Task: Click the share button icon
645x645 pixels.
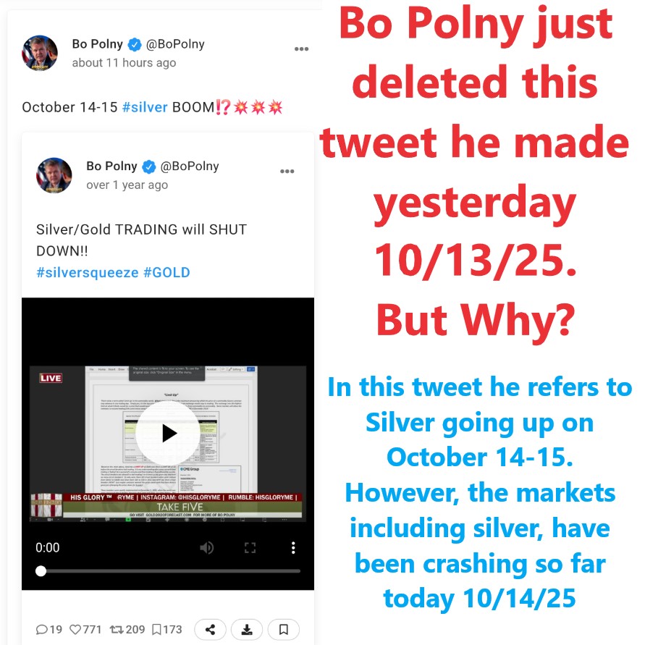Action: coord(210,629)
